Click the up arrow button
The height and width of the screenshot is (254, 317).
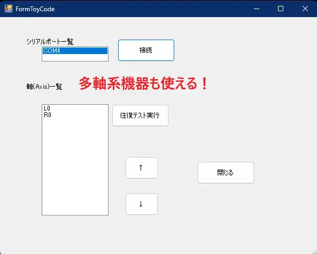[x=142, y=168]
